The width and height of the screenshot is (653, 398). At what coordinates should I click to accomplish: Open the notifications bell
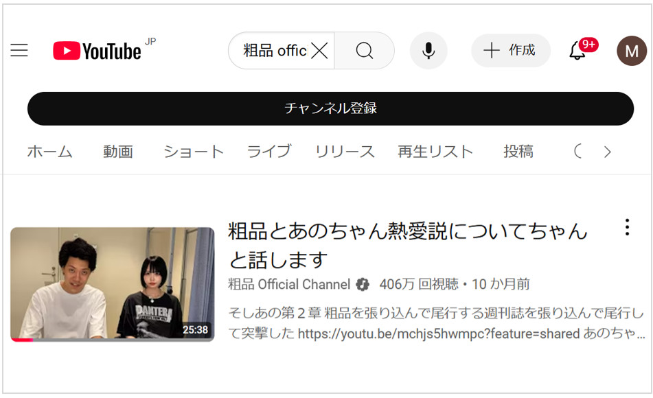577,51
